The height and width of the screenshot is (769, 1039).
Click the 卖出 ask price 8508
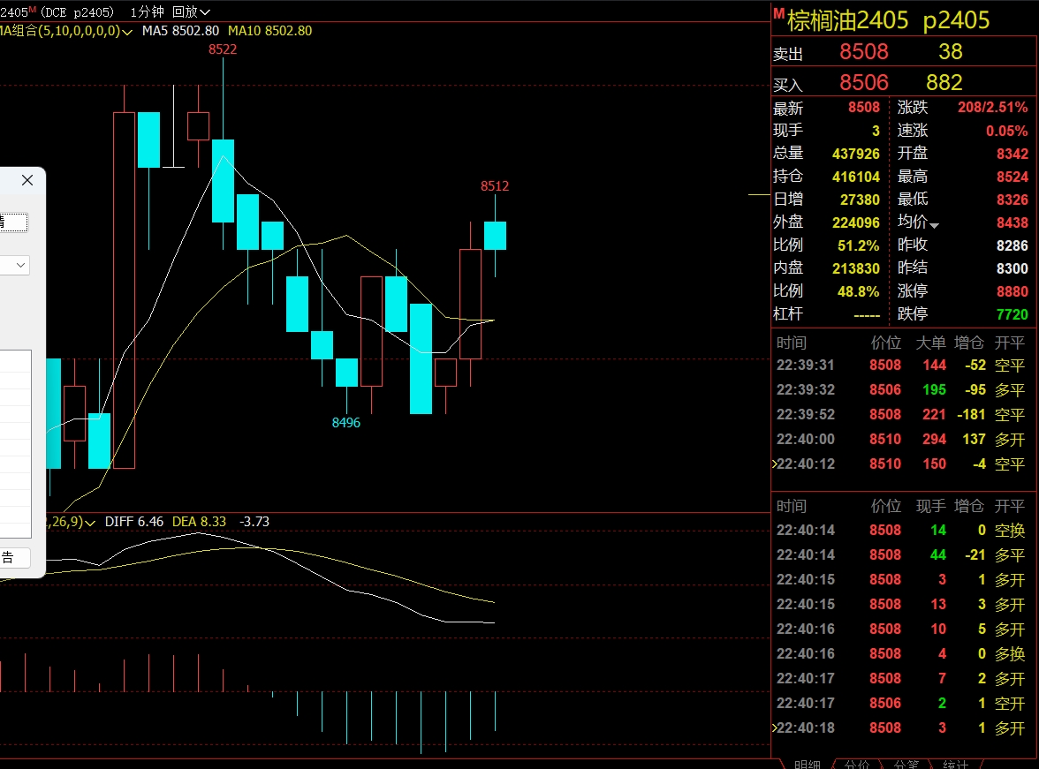863,52
